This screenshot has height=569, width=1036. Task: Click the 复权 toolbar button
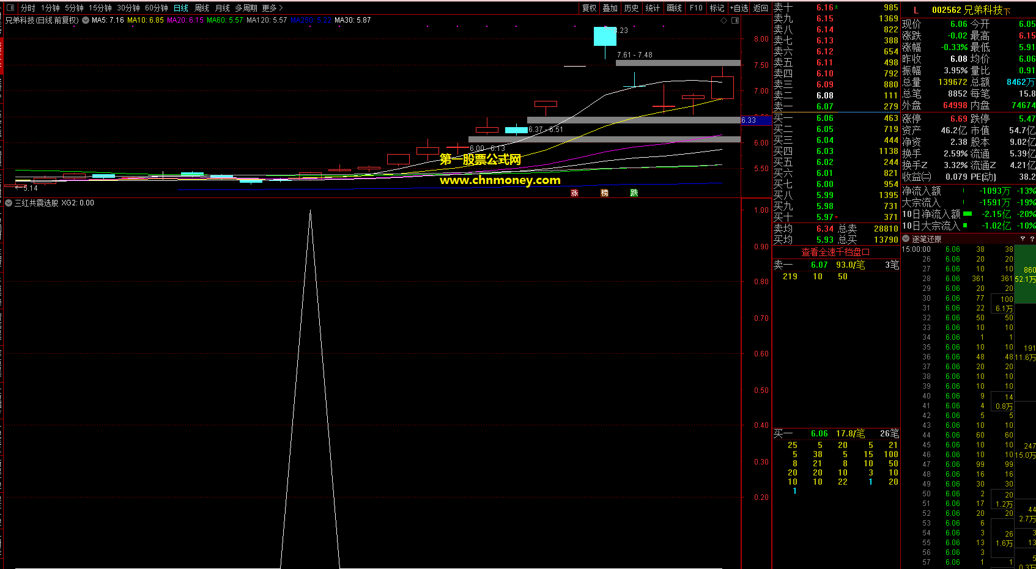(589, 8)
